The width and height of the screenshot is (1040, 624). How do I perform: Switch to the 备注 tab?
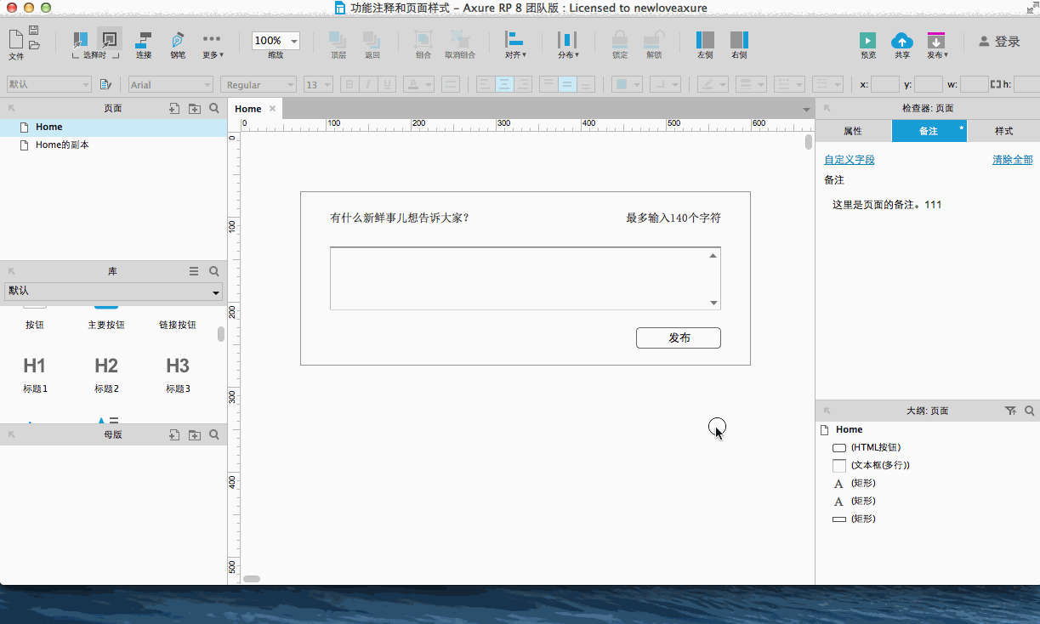pos(929,131)
